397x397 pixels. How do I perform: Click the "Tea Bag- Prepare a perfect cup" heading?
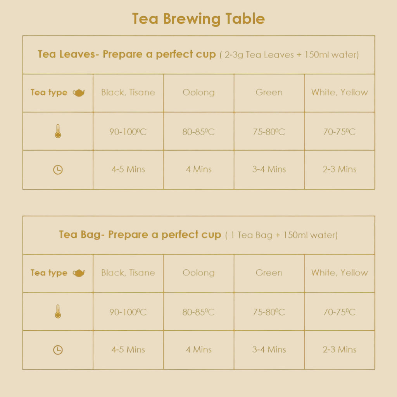tap(140, 235)
